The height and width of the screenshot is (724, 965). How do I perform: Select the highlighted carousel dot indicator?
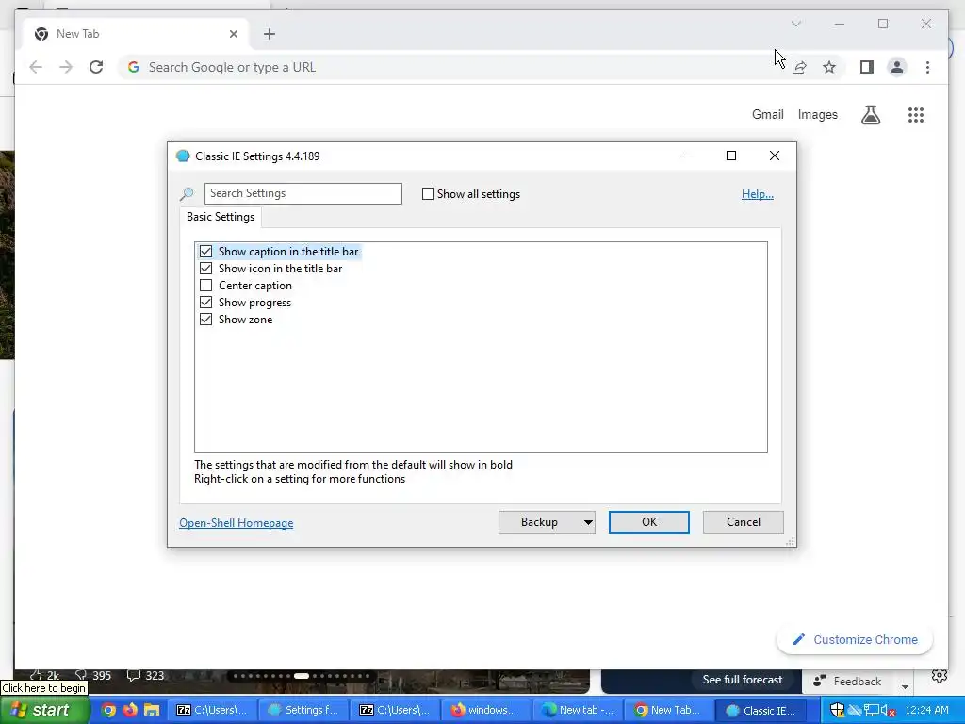click(301, 675)
